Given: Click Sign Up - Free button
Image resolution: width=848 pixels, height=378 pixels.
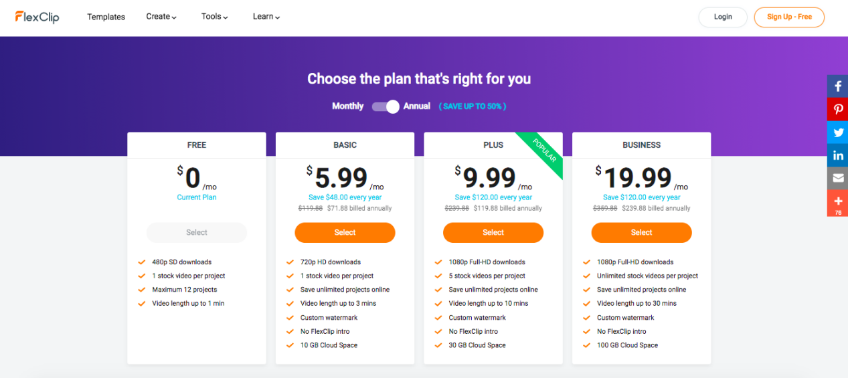Looking at the screenshot, I should pyautogui.click(x=789, y=17).
